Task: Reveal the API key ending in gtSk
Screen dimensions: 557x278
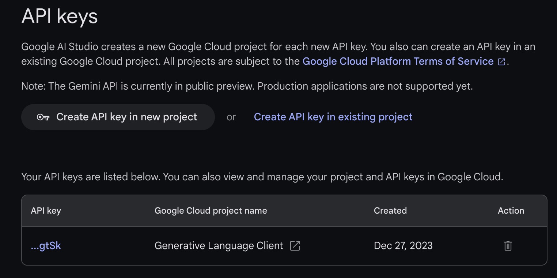Action: click(46, 246)
